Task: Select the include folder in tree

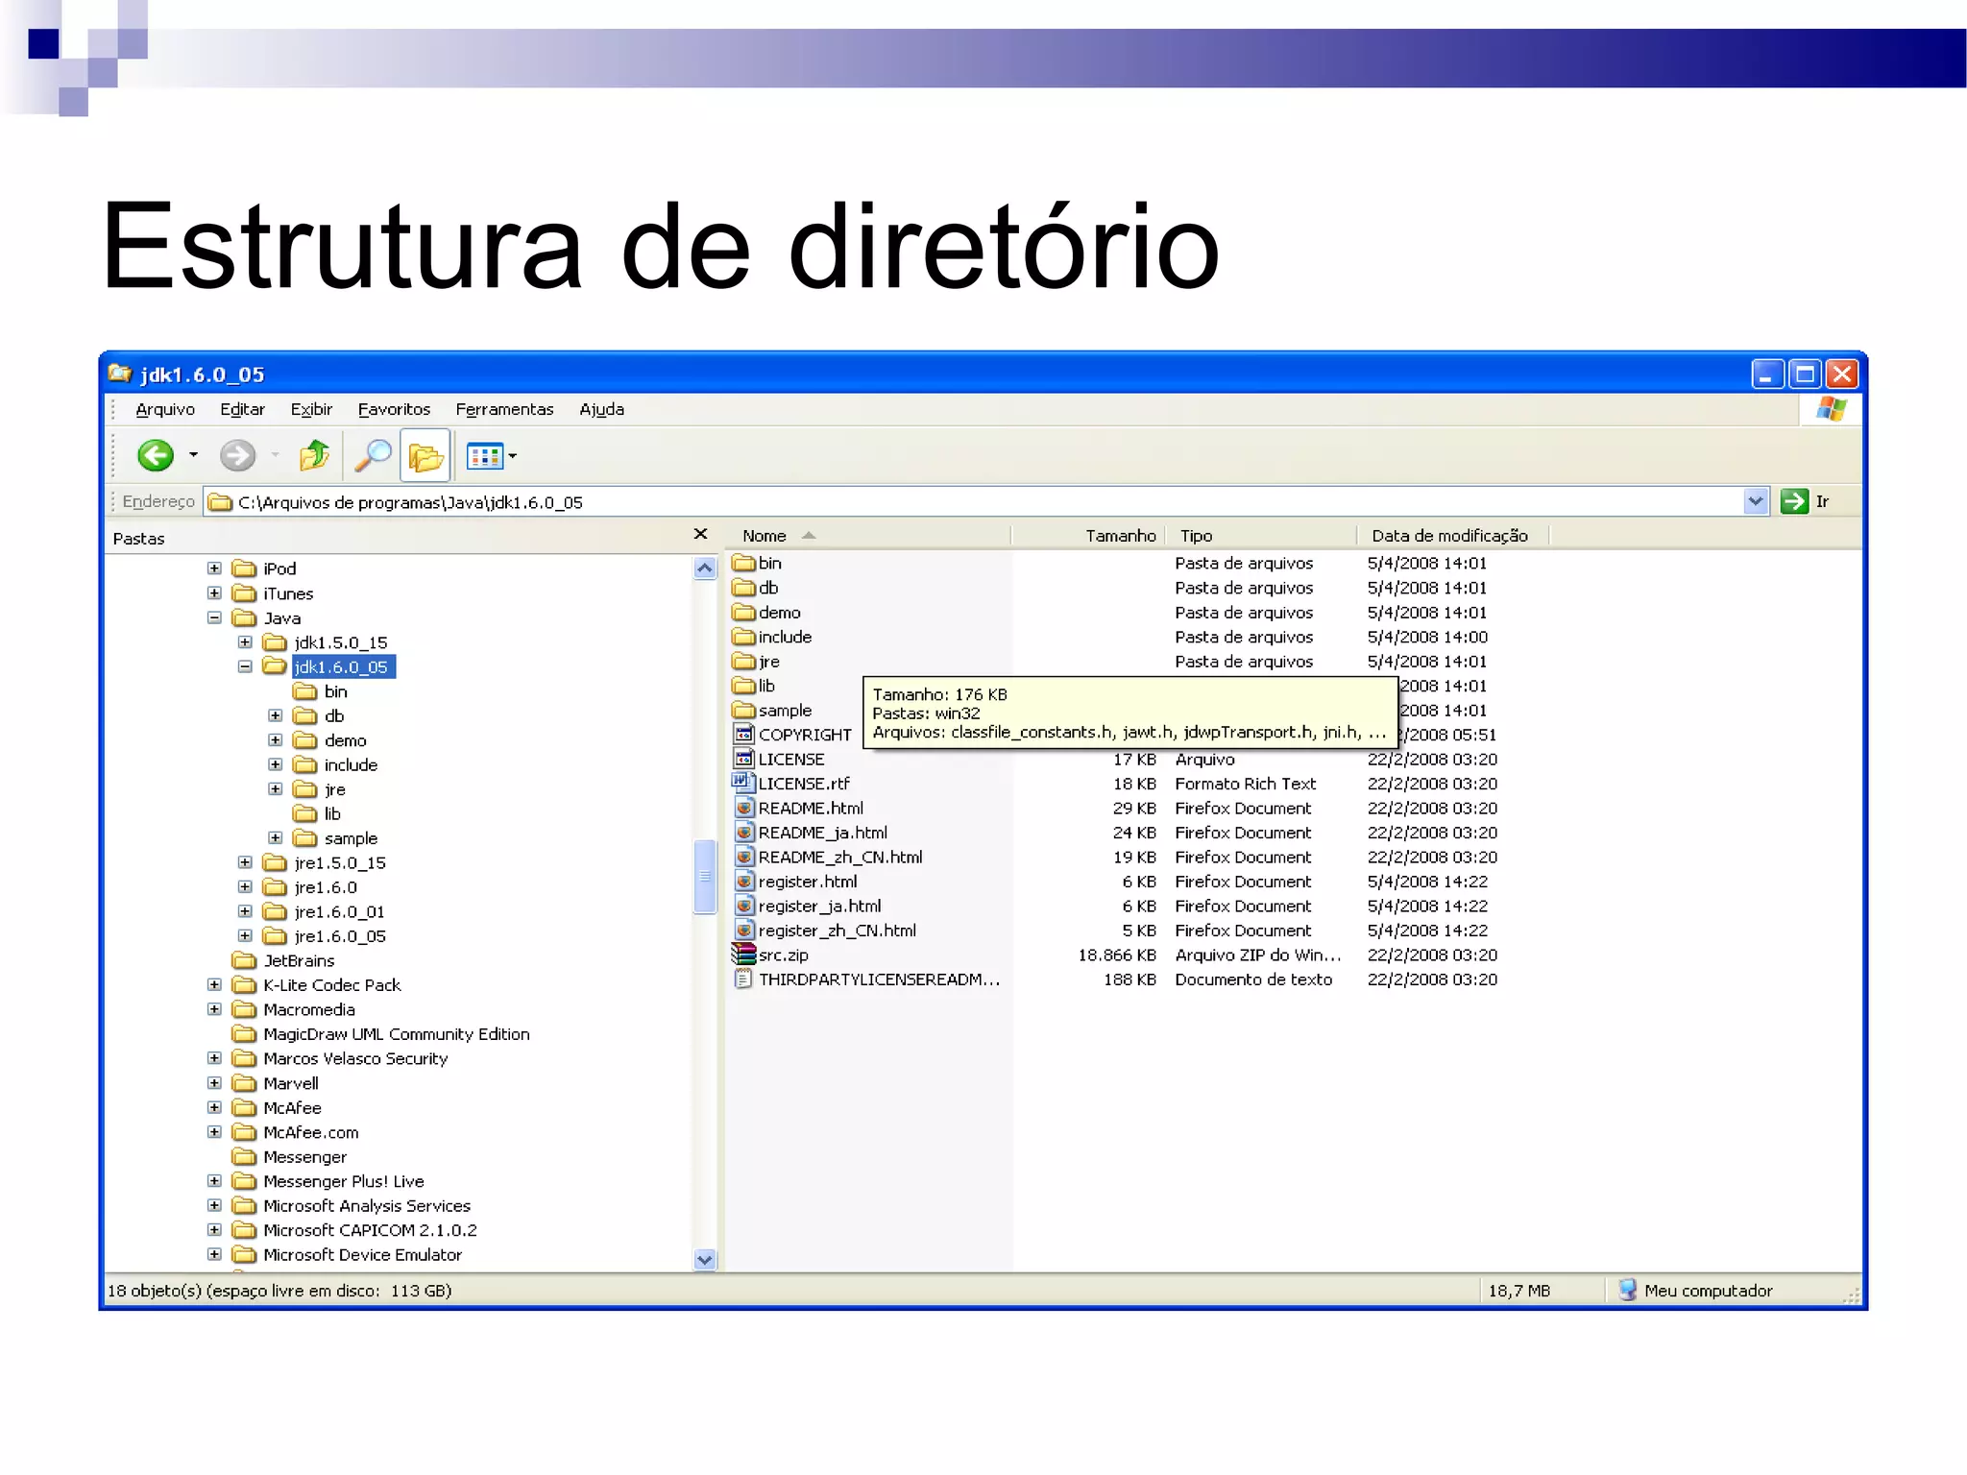Action: click(351, 765)
